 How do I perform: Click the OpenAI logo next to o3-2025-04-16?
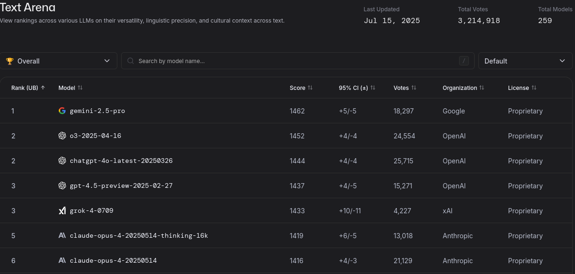tap(62, 136)
